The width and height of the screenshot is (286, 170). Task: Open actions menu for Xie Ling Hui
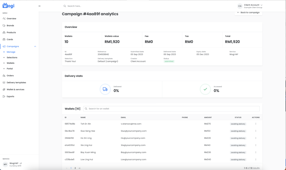[256, 145]
